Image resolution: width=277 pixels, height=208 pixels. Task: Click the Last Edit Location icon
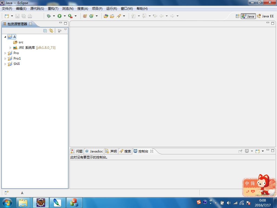point(155,16)
